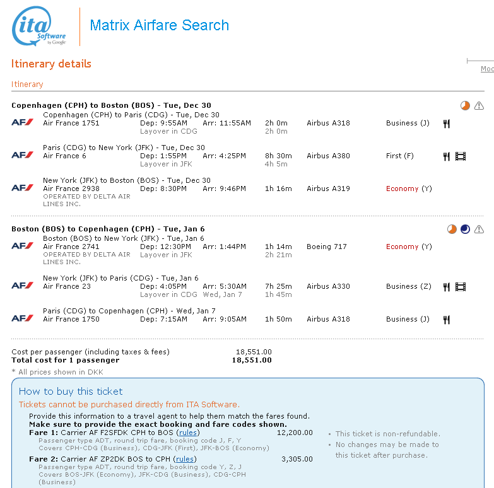
Task: Click Air France logo beside flight 1751
Action: tap(22, 122)
